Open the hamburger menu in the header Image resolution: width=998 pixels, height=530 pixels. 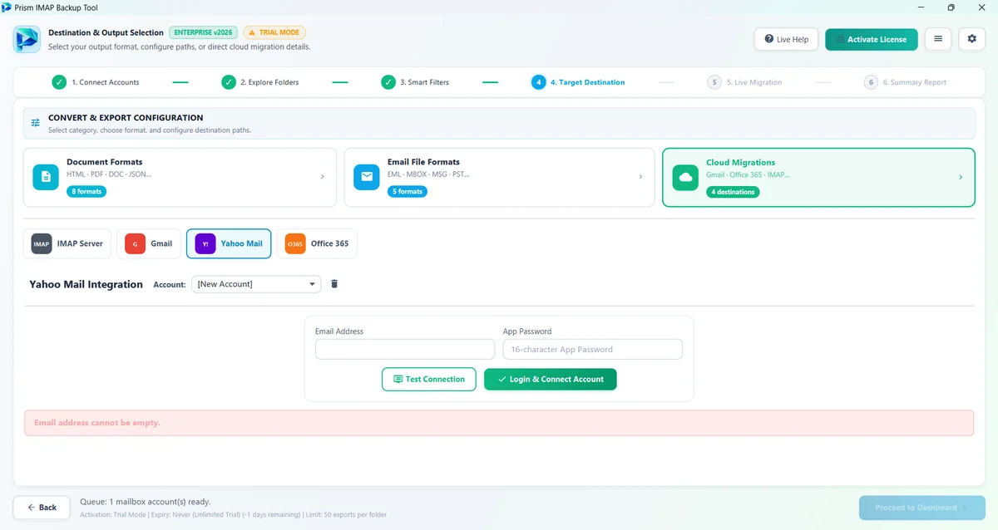point(938,39)
